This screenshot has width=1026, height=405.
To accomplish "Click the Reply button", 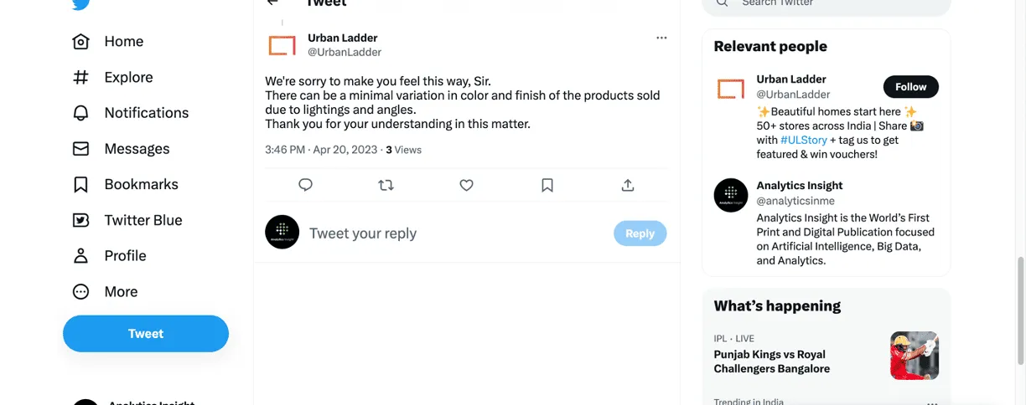I will [640, 233].
